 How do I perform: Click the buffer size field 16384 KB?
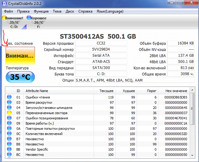(181, 43)
